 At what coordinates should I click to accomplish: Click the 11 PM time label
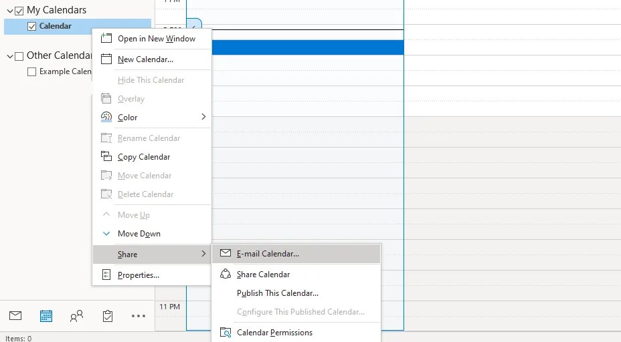(x=169, y=307)
